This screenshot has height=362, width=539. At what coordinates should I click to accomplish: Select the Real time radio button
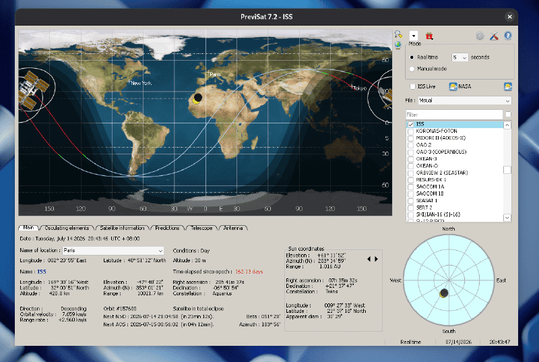pyautogui.click(x=412, y=57)
